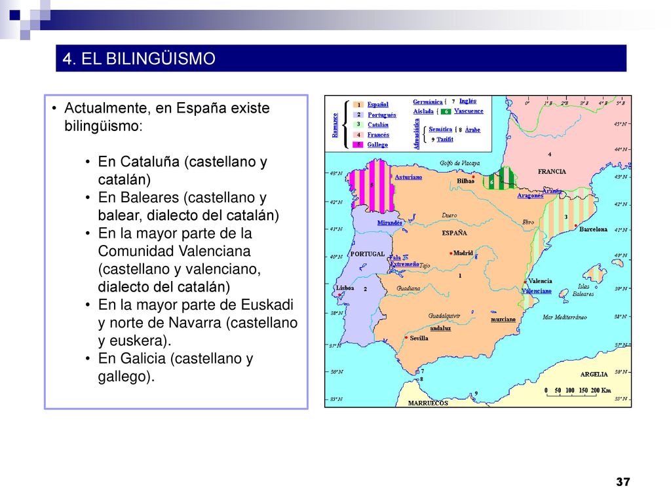Open the Fala map link
The image size is (671, 503).
(395, 257)
